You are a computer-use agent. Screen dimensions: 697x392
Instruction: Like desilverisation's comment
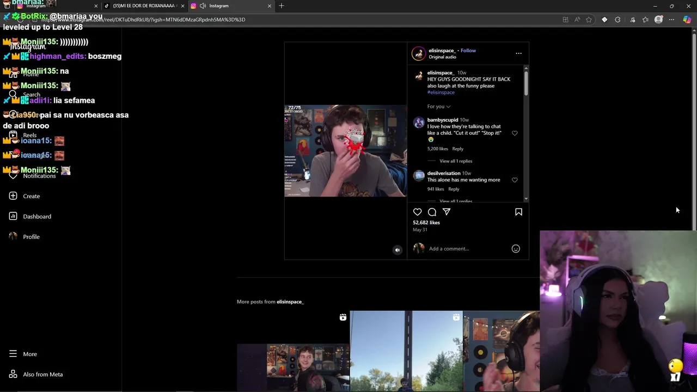pos(515,180)
